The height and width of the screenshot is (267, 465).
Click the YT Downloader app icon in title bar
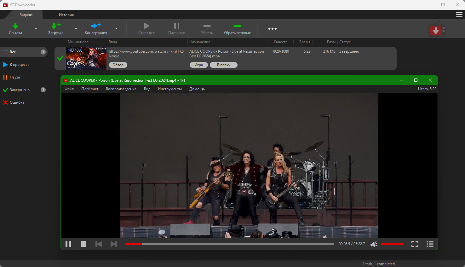pyautogui.click(x=5, y=5)
